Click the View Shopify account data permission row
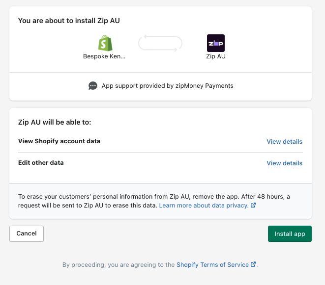 click(160, 141)
